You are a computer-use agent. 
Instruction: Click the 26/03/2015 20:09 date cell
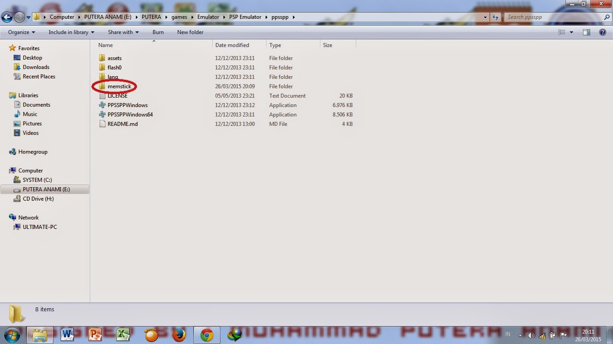pos(235,86)
